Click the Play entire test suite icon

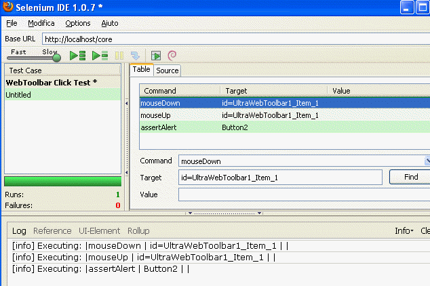pos(77,56)
